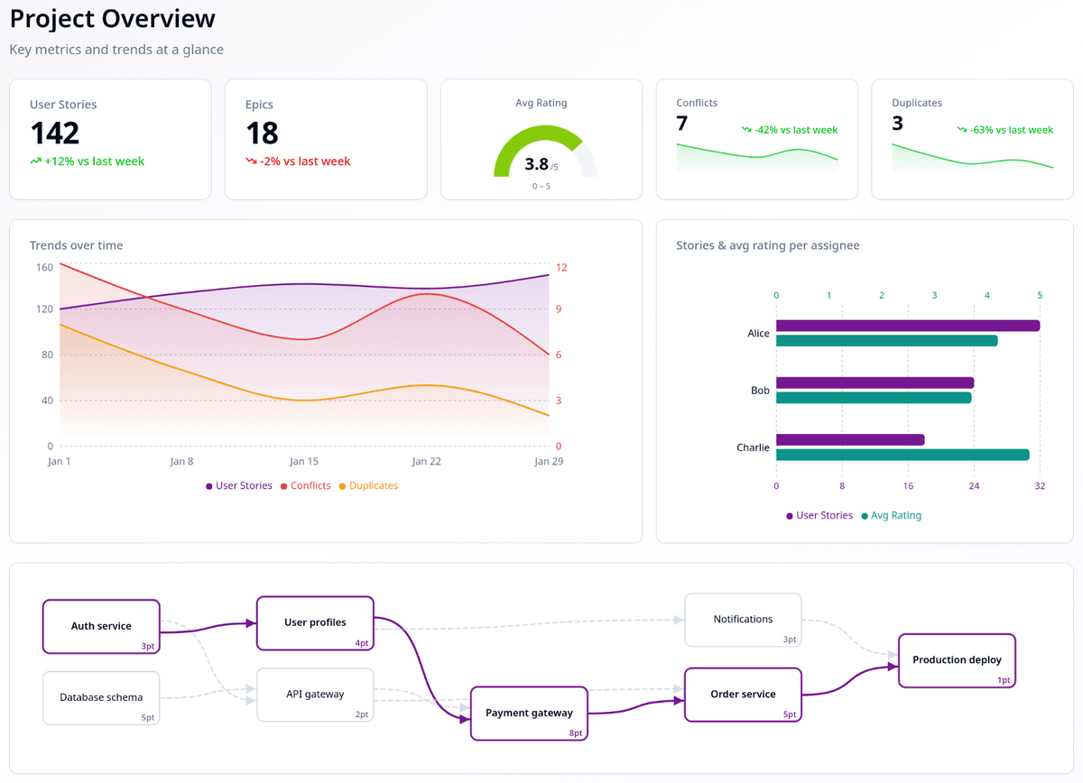Select the Database schema node
Image resolution: width=1083 pixels, height=783 pixels.
101,697
